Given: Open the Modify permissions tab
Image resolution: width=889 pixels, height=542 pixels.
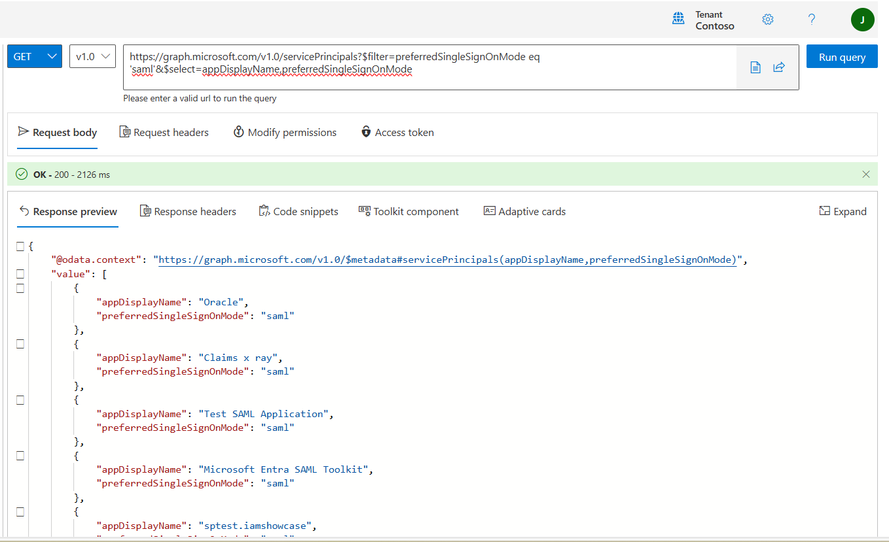Looking at the screenshot, I should tap(285, 132).
